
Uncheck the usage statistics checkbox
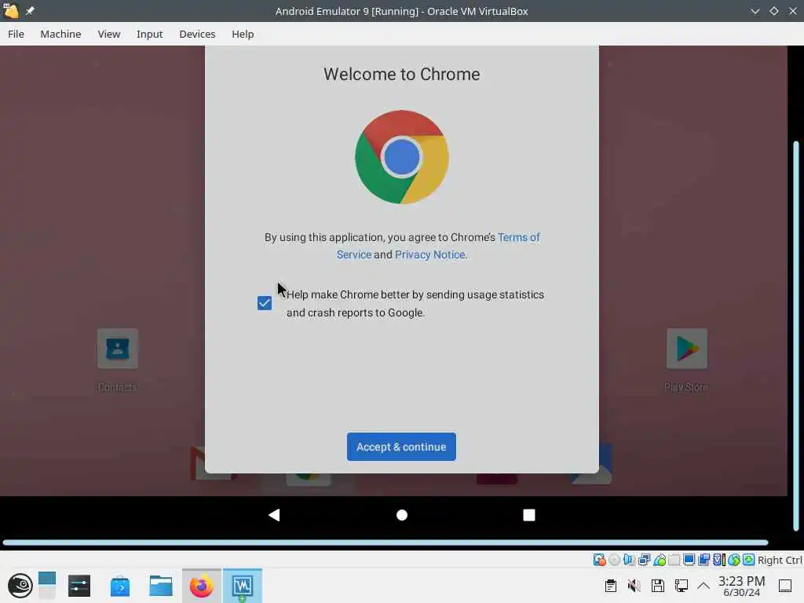(265, 303)
